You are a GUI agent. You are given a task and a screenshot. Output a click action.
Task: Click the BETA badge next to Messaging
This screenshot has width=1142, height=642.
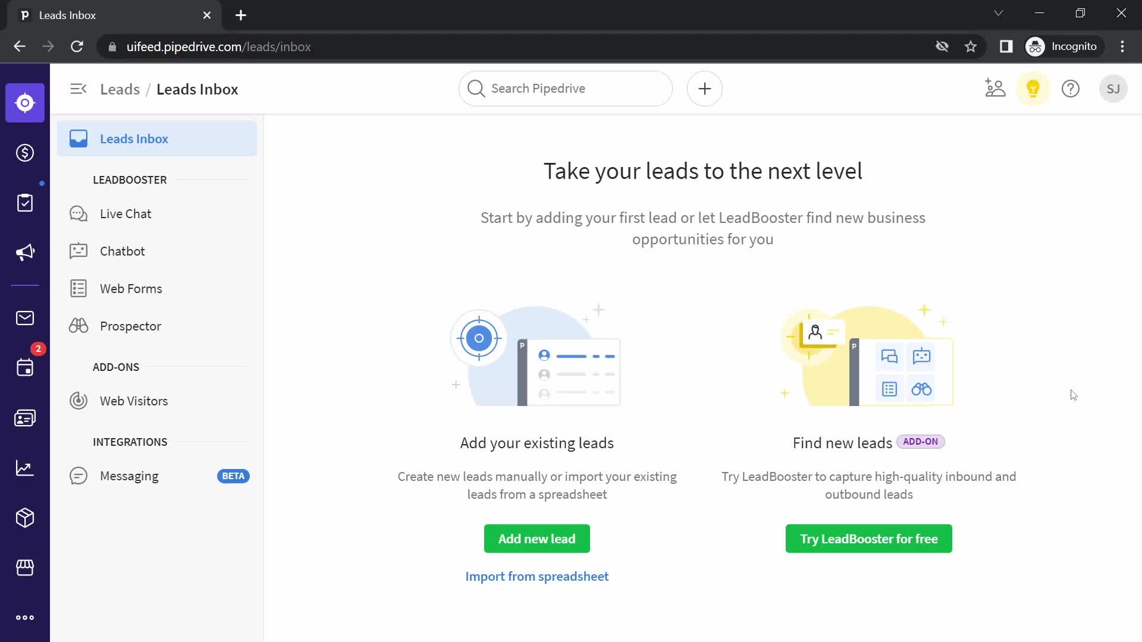(233, 476)
